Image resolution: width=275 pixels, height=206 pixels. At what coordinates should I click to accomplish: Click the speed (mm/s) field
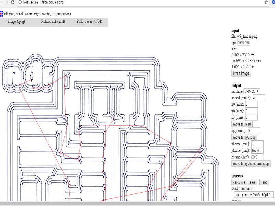(259, 98)
